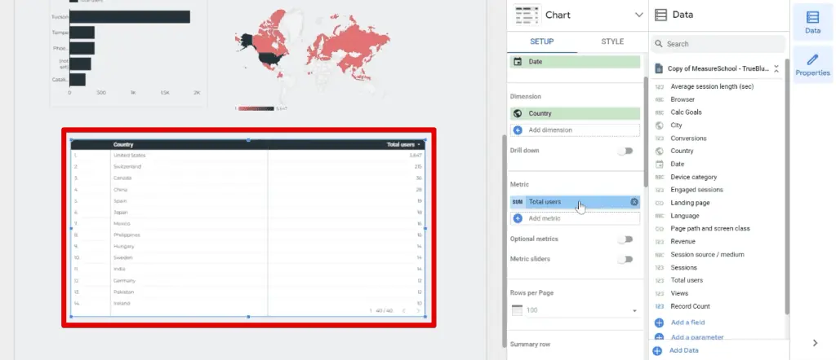Click the data source document icon
Screen dimensions: 836x360
point(659,68)
